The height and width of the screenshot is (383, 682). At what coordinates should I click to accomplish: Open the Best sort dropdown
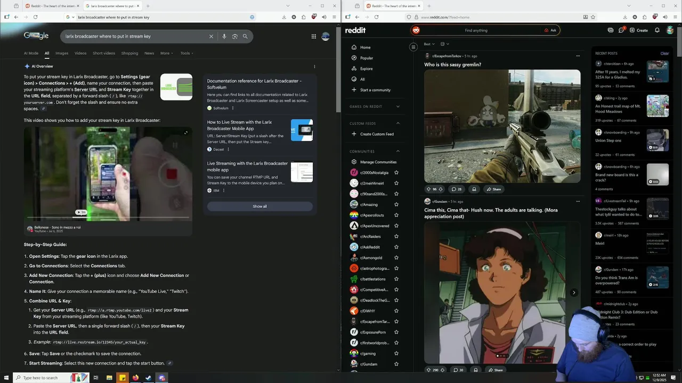[429, 44]
